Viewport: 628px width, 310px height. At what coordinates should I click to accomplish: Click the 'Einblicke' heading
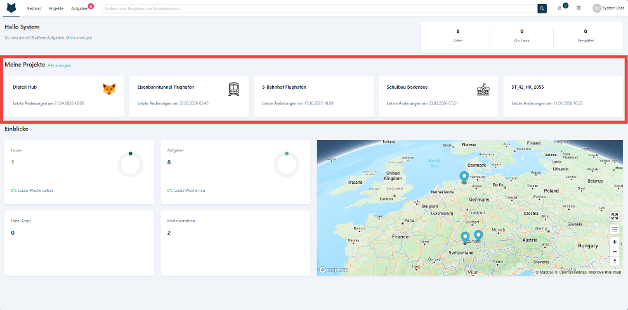tap(16, 129)
